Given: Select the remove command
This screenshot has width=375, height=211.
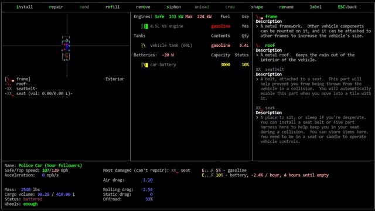Looking at the screenshot, I should 143,7.
